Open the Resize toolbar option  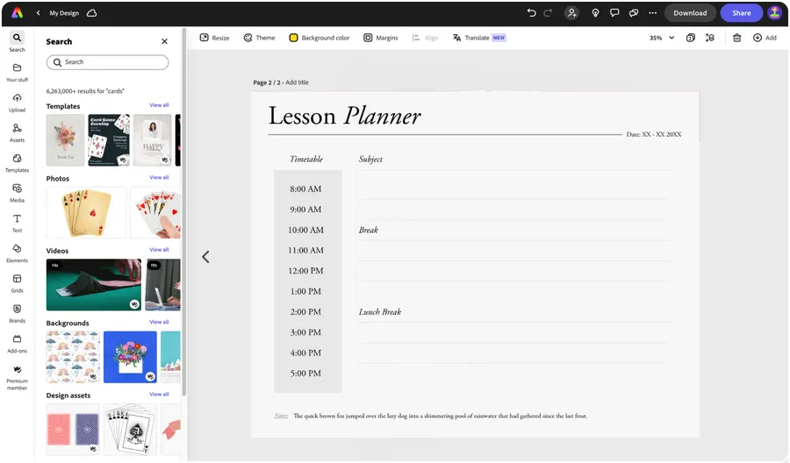215,38
